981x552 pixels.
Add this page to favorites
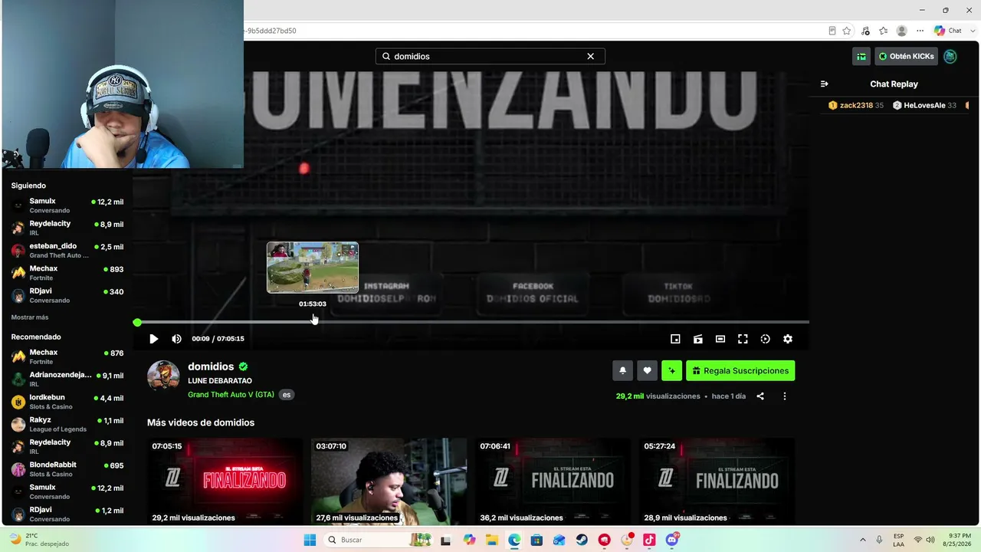pyautogui.click(x=847, y=31)
